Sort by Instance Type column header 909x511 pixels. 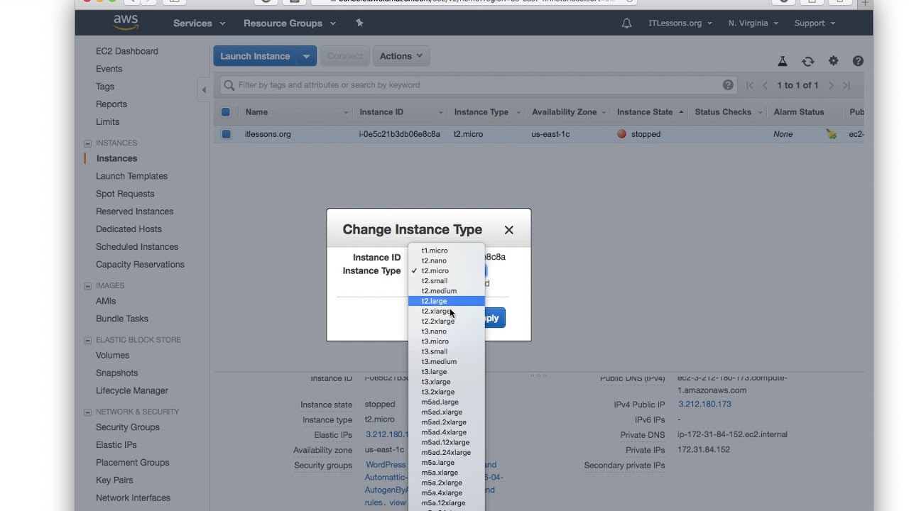[x=481, y=112]
